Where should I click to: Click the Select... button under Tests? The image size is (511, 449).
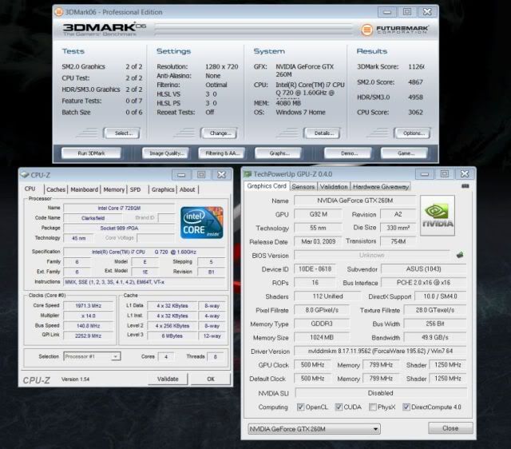[x=122, y=133]
